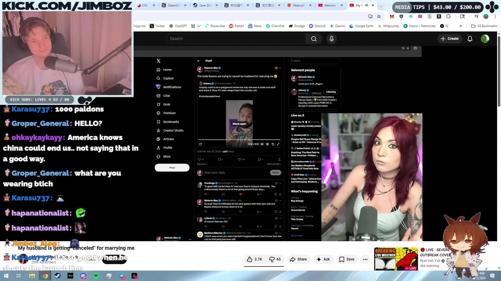Open more actions three-dot menu under video
The height and width of the screenshot is (281, 501).
click(365, 259)
